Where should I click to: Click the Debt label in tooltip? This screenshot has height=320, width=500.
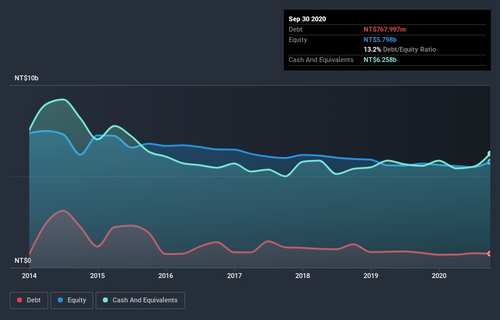tap(295, 29)
